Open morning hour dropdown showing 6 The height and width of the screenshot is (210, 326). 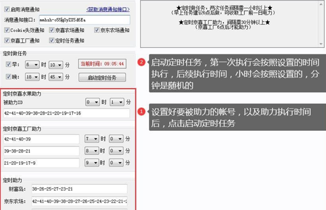tap(32, 65)
